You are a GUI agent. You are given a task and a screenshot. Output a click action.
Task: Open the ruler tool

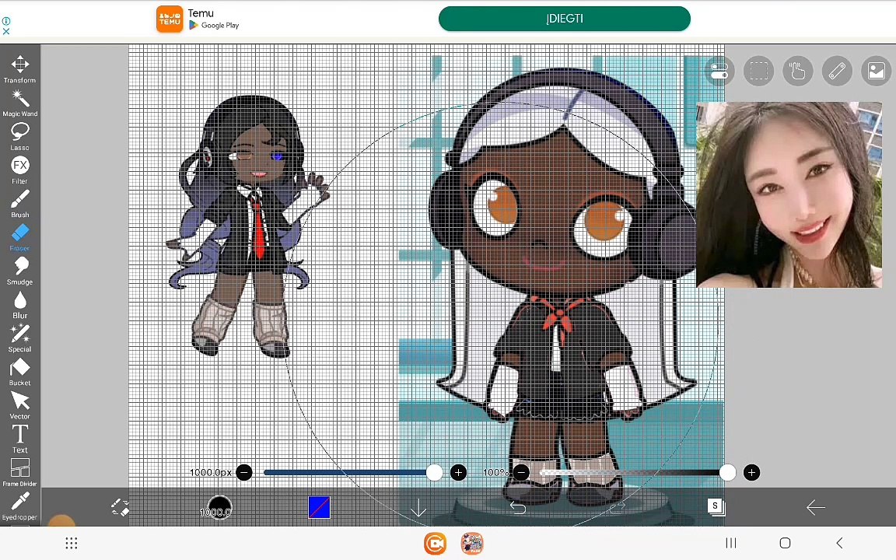(837, 72)
